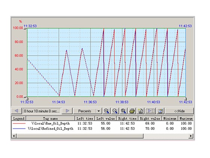Click the Left value column header
The height and width of the screenshot is (158, 210).
click(105, 118)
